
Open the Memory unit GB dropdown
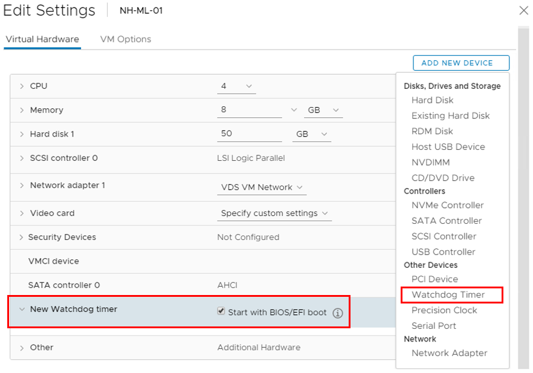click(x=325, y=111)
